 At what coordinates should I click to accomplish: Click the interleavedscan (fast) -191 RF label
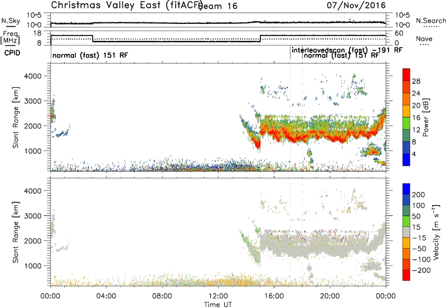point(347,50)
